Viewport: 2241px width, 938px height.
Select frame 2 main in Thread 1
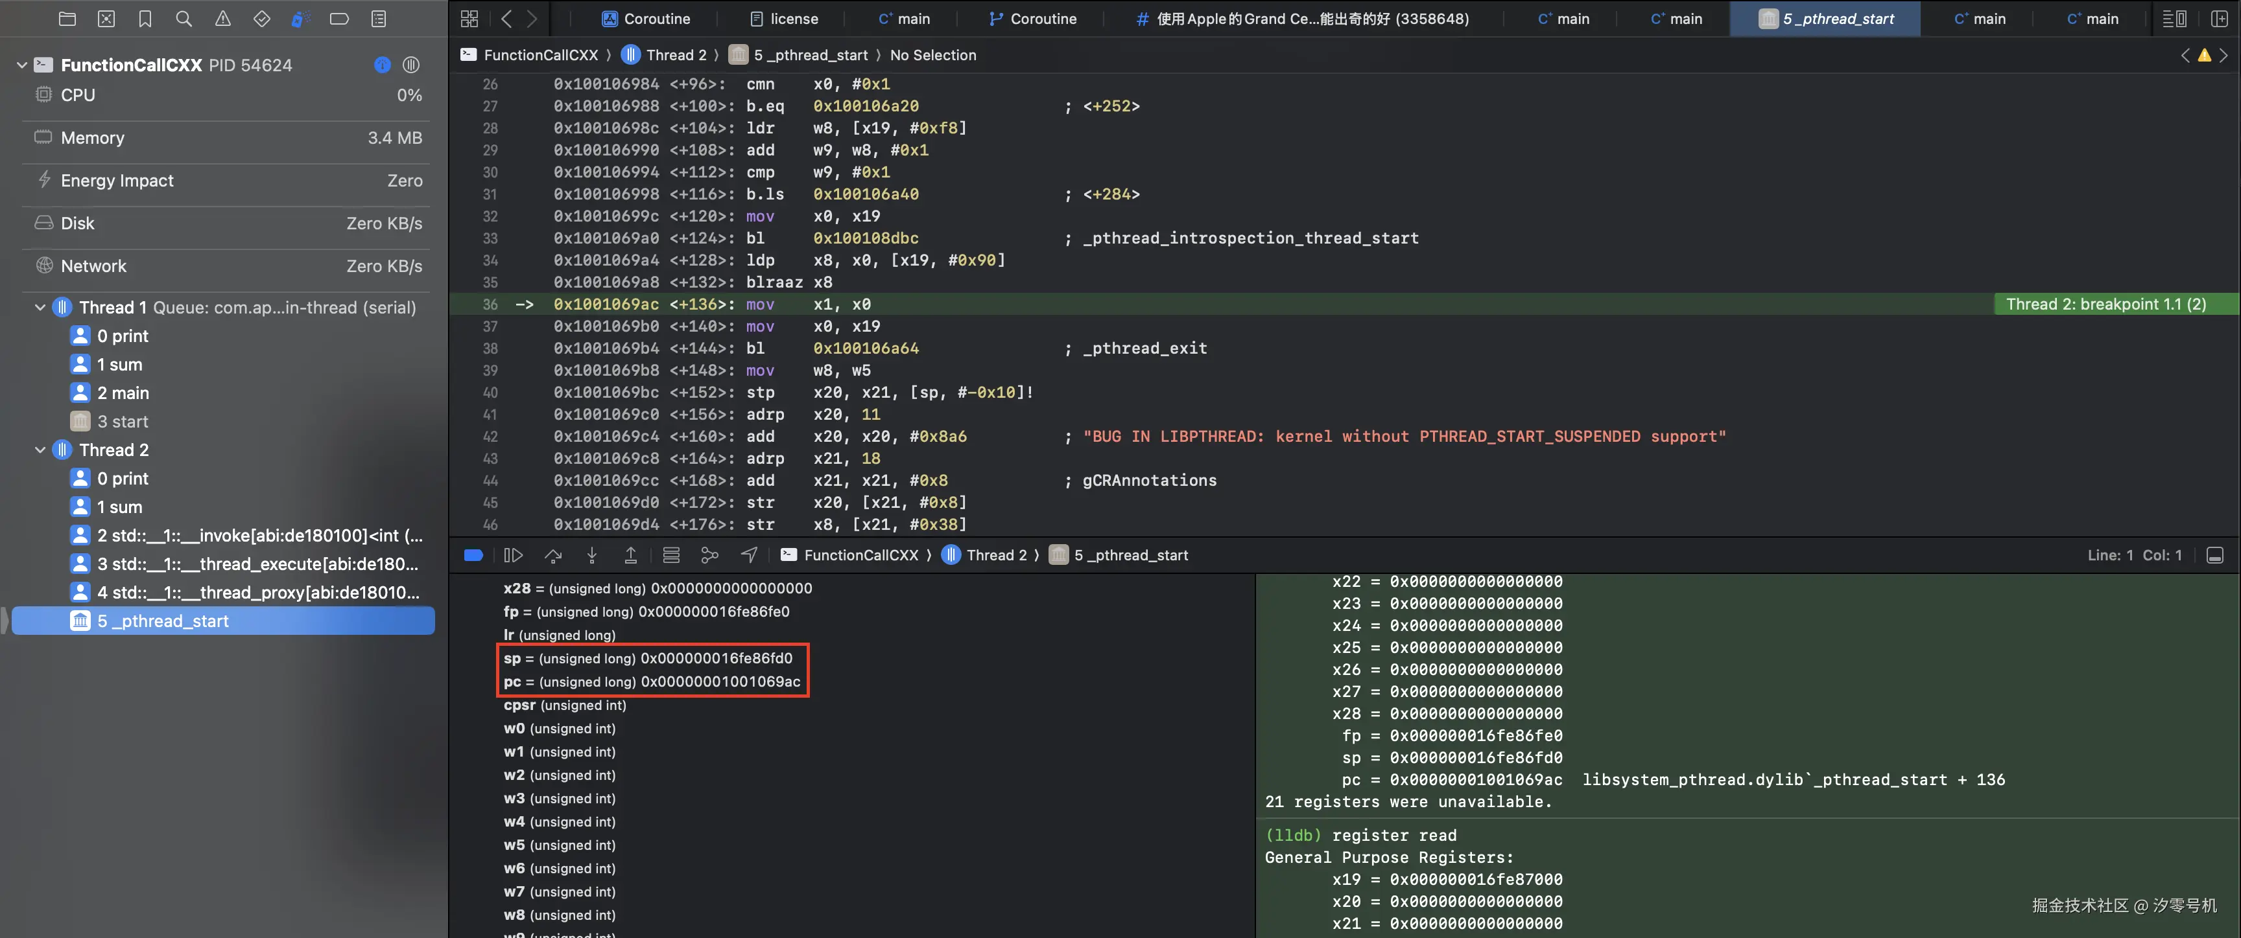(123, 393)
